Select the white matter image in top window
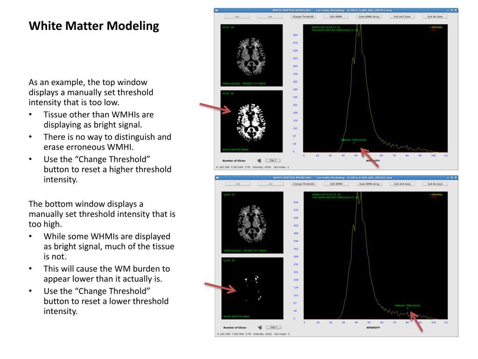Image resolution: width=478 pixels, height=359 pixels. click(252, 121)
